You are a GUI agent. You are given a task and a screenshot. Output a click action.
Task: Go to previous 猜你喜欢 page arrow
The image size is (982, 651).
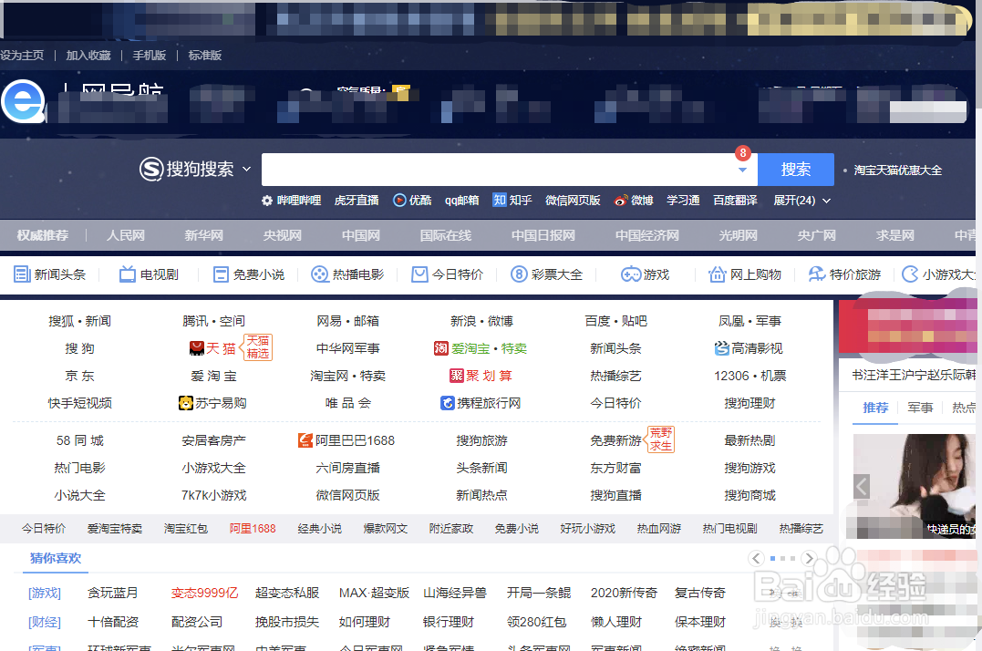click(756, 558)
